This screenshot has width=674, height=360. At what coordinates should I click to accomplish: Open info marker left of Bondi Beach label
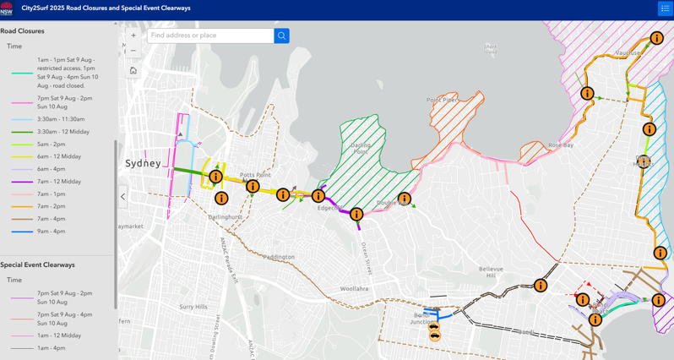(x=583, y=300)
